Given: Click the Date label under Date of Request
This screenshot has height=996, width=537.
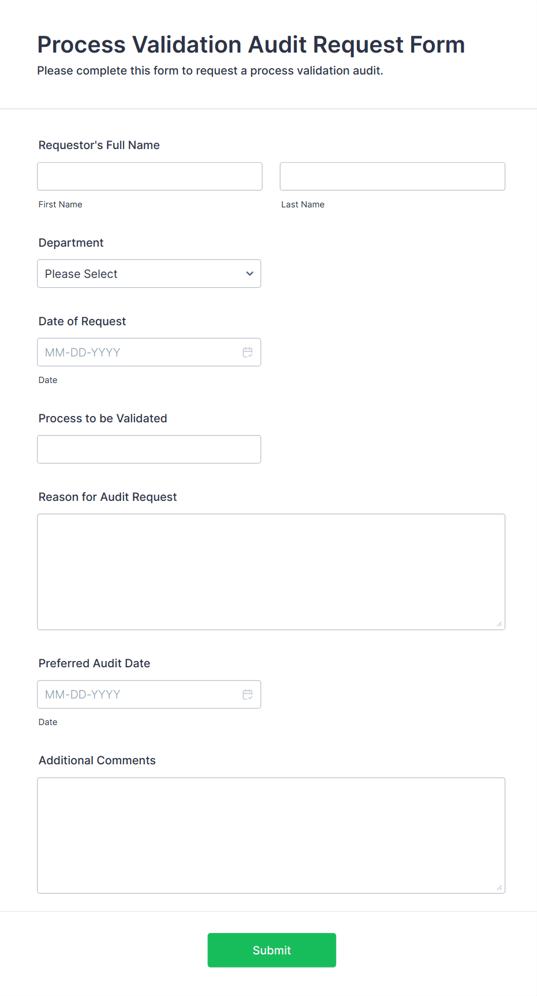Looking at the screenshot, I should (x=48, y=380).
